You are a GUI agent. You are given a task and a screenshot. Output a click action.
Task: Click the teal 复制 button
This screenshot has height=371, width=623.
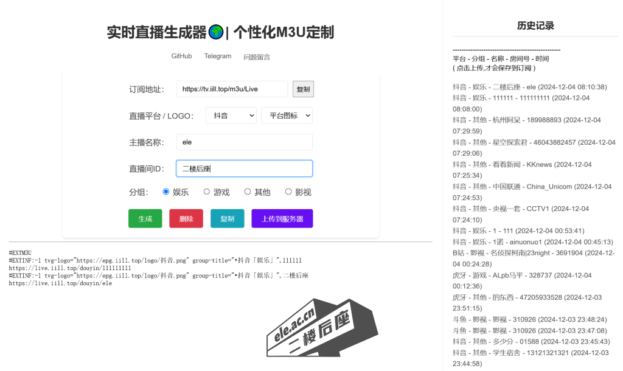[227, 218]
